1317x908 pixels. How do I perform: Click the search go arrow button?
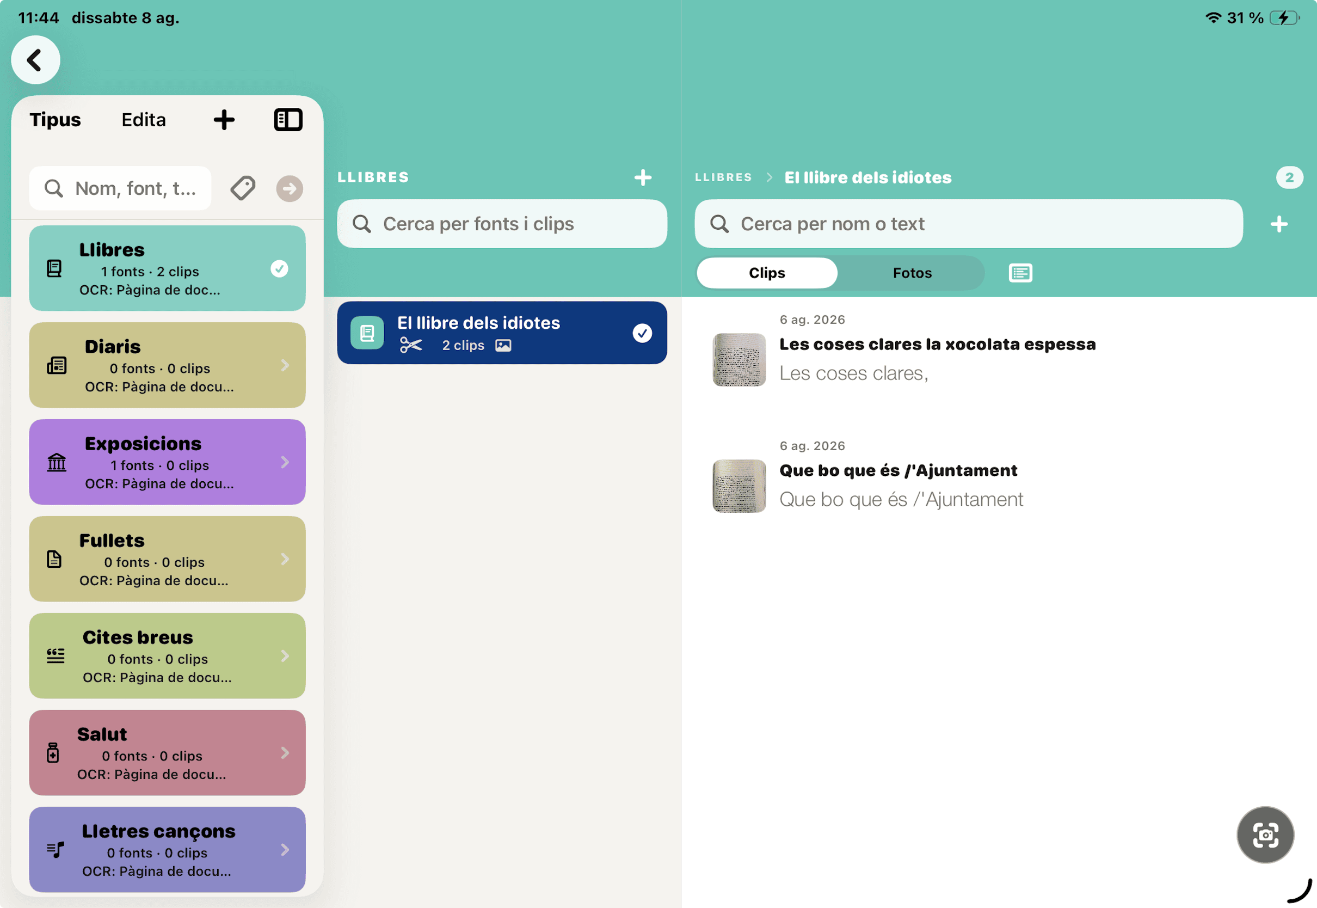tap(290, 188)
